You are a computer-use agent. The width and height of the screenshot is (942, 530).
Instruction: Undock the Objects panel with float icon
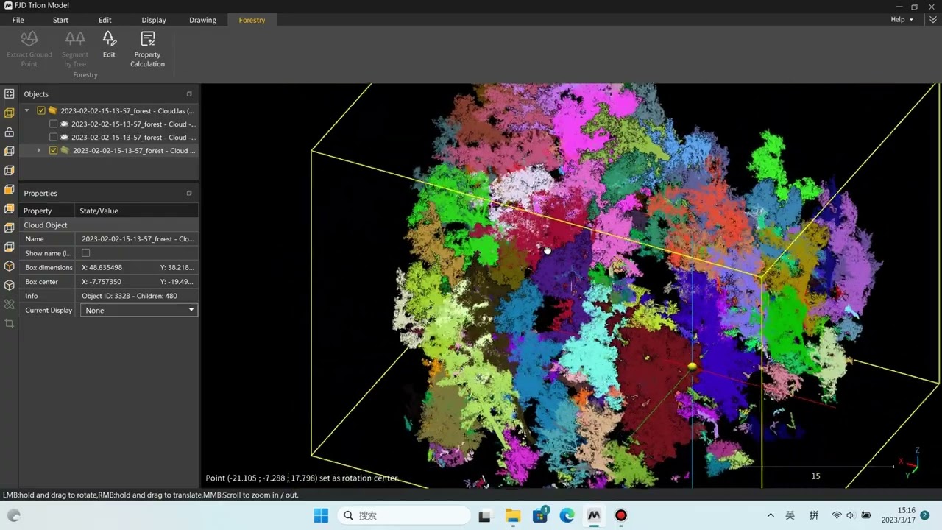point(189,94)
